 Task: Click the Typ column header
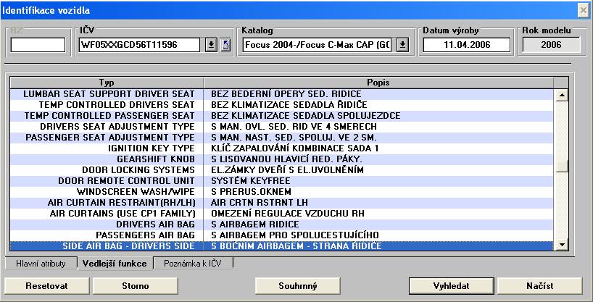tap(107, 83)
